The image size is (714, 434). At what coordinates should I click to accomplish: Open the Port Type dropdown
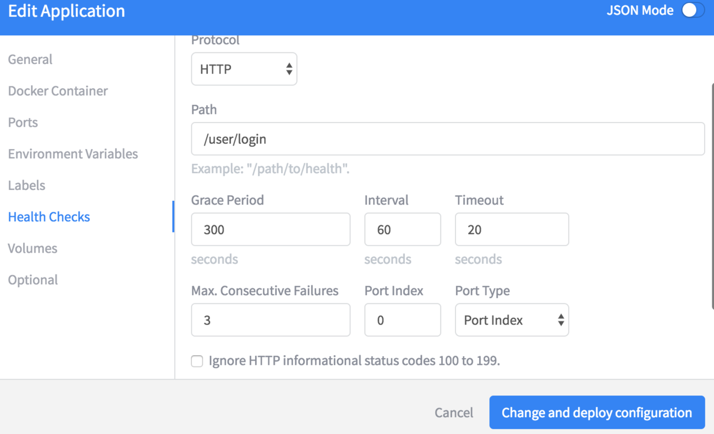click(x=512, y=320)
